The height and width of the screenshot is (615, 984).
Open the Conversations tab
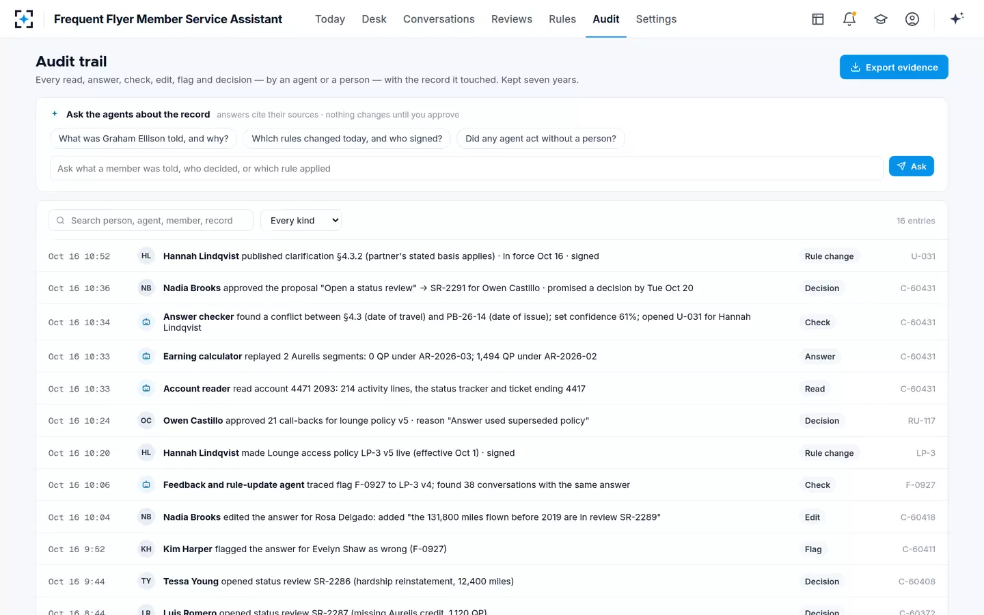coord(439,19)
